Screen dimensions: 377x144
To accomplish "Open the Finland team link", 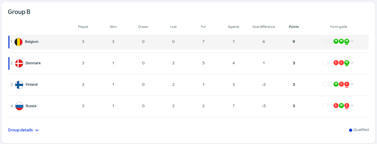I will [31, 84].
